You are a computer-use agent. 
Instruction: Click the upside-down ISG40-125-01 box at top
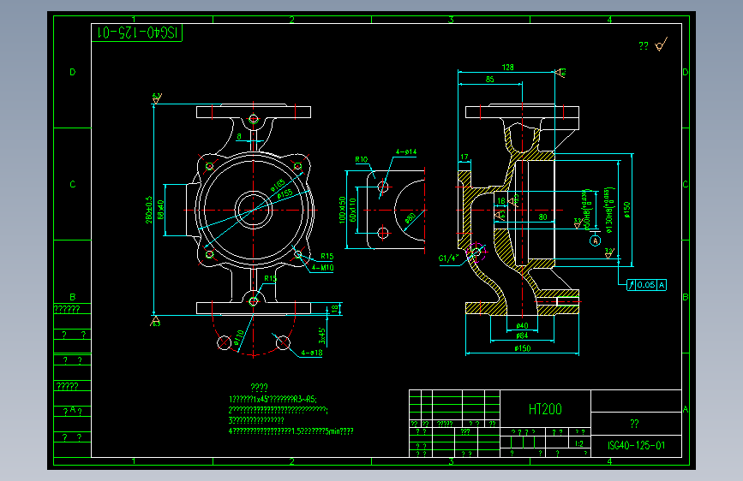(137, 33)
